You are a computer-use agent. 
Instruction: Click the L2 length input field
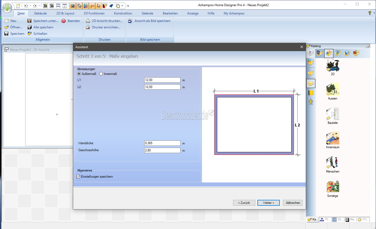click(x=162, y=87)
